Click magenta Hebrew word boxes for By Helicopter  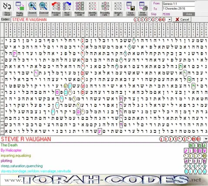(195, 151)
